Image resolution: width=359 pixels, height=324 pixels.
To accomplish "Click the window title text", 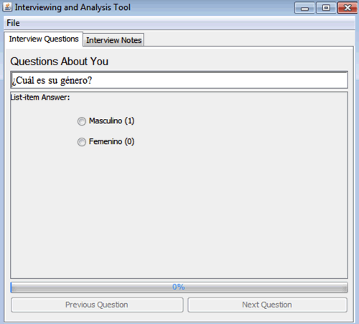I will point(73,7).
